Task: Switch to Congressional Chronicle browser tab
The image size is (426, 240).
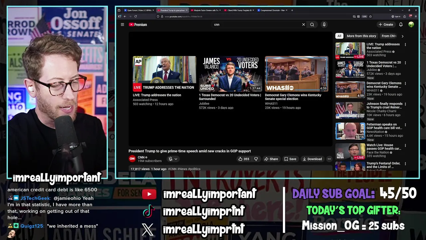Action: coord(272,10)
